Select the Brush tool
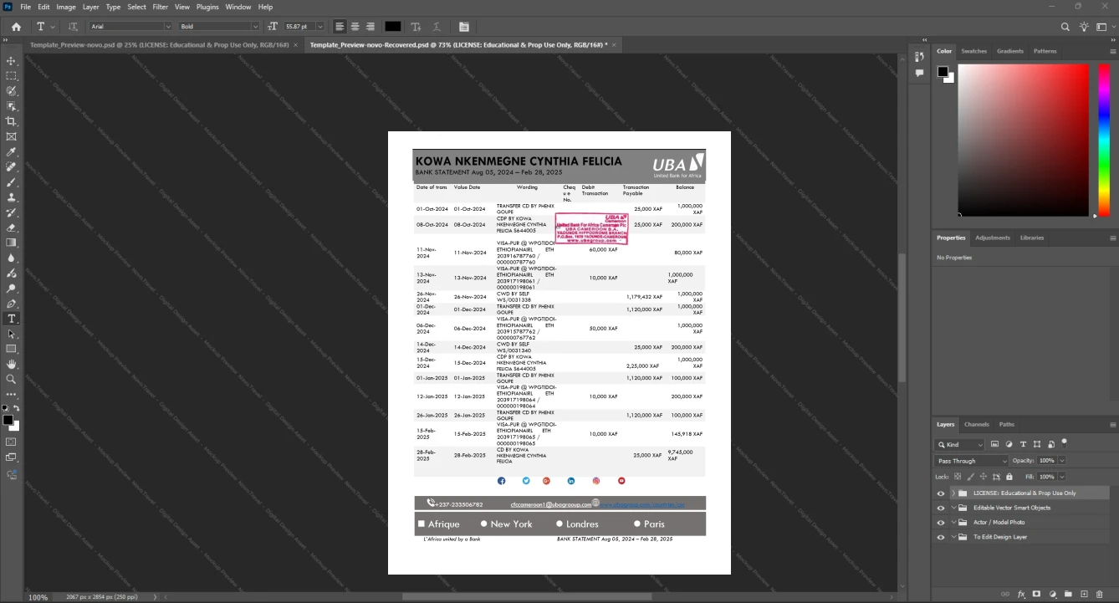This screenshot has width=1119, height=603. coord(11,182)
